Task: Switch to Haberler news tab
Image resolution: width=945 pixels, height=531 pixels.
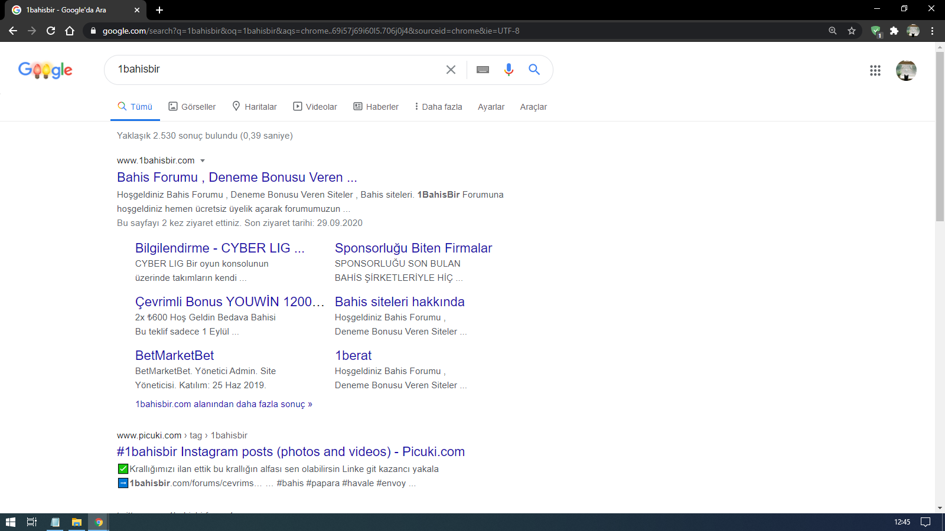Action: [376, 107]
